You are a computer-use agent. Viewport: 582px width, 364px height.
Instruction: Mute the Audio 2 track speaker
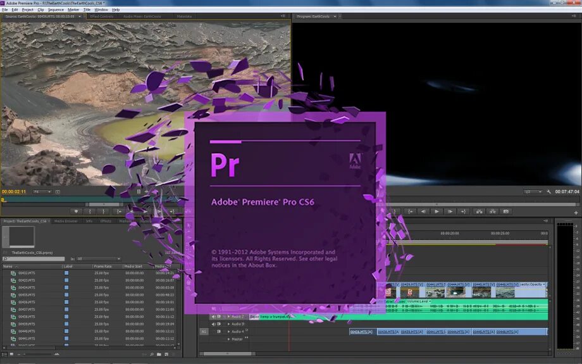[213, 317]
